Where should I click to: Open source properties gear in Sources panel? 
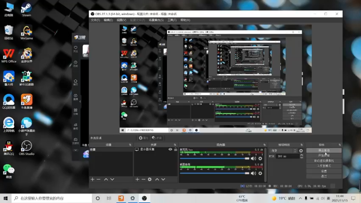tap(150, 179)
